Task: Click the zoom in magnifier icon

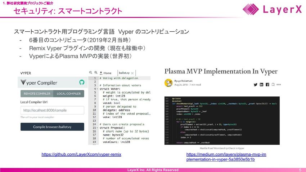Action: click(96, 72)
